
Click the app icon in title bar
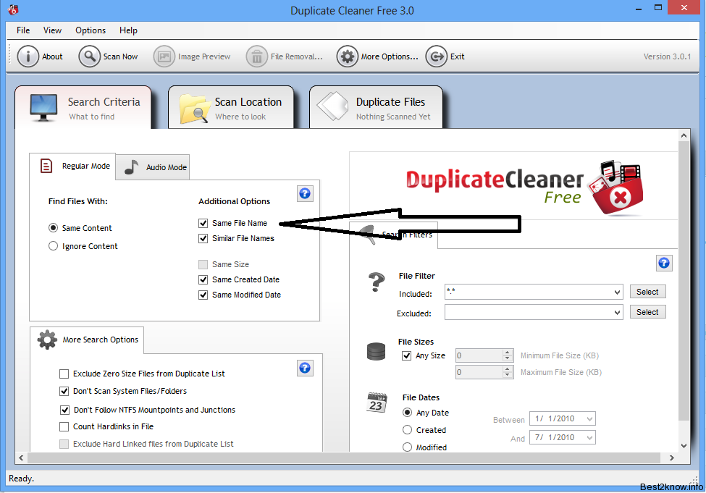tap(13, 9)
